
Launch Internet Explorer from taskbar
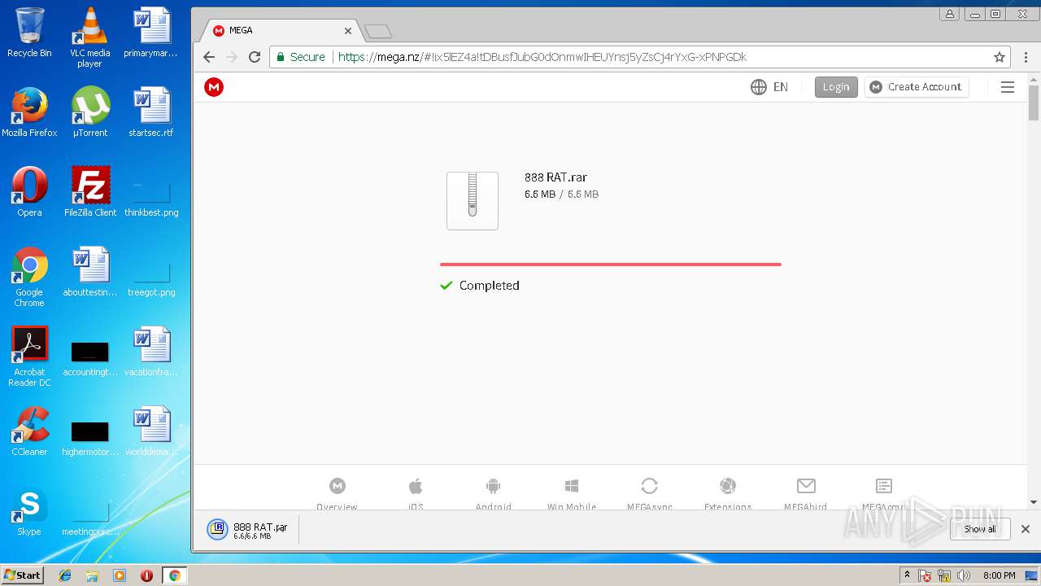click(x=65, y=575)
